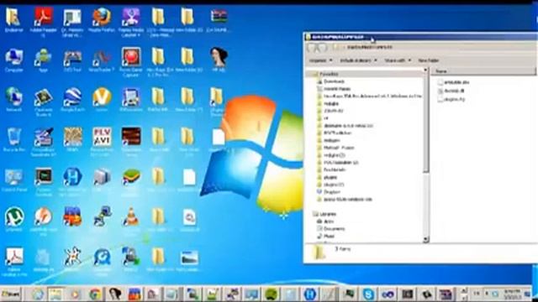The width and height of the screenshot is (538, 302).
Task: Click the Forward arrow in the Explorer window
Action: [x=323, y=48]
